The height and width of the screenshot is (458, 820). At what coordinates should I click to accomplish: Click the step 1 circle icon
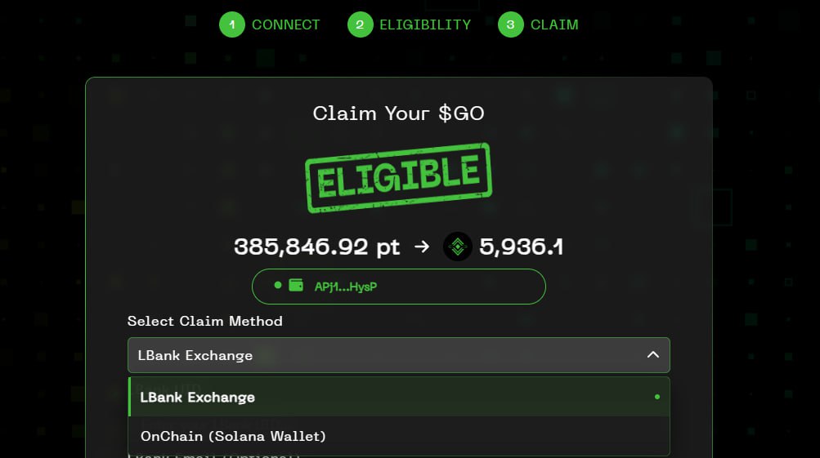tap(231, 24)
